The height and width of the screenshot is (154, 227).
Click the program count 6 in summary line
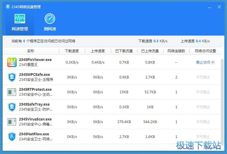pyautogui.click(x=24, y=41)
